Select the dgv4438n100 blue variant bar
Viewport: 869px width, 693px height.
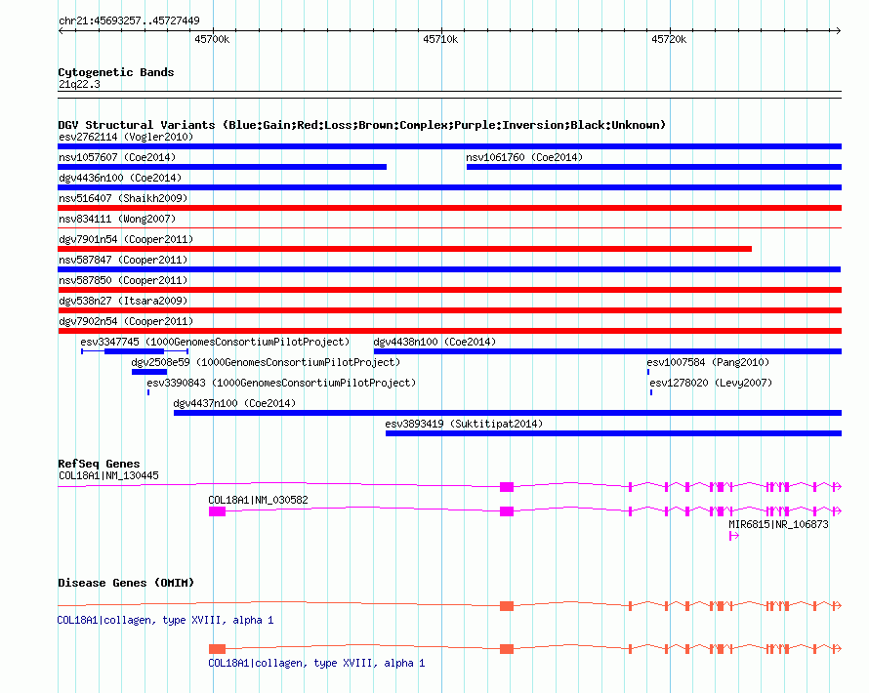607,351
